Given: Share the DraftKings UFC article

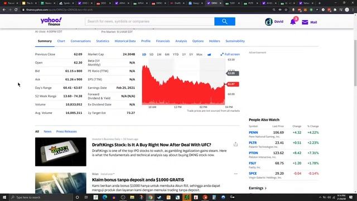Looking at the screenshot, I should pyautogui.click(x=235, y=144).
